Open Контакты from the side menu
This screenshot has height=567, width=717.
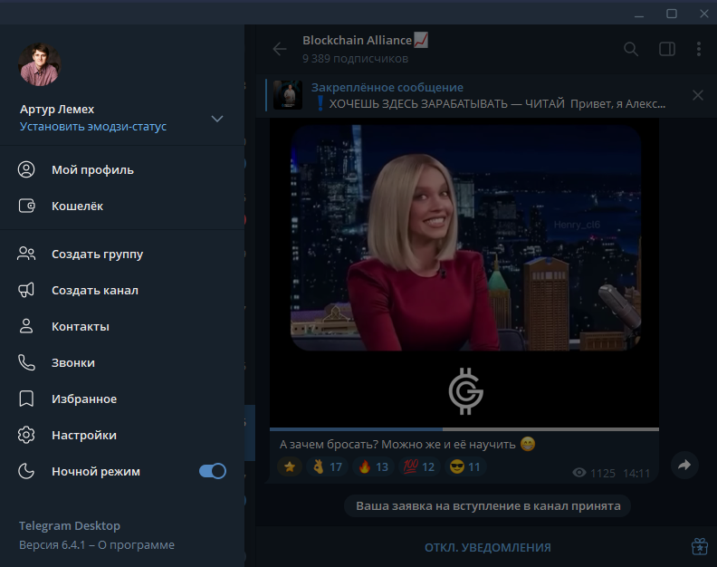122,326
